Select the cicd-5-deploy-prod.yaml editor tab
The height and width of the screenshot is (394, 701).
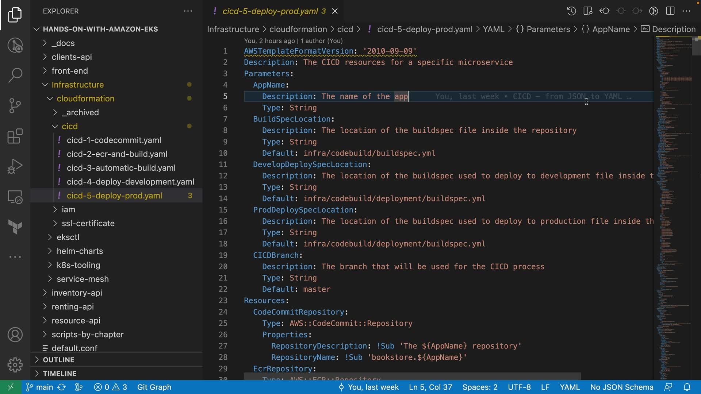(x=270, y=11)
